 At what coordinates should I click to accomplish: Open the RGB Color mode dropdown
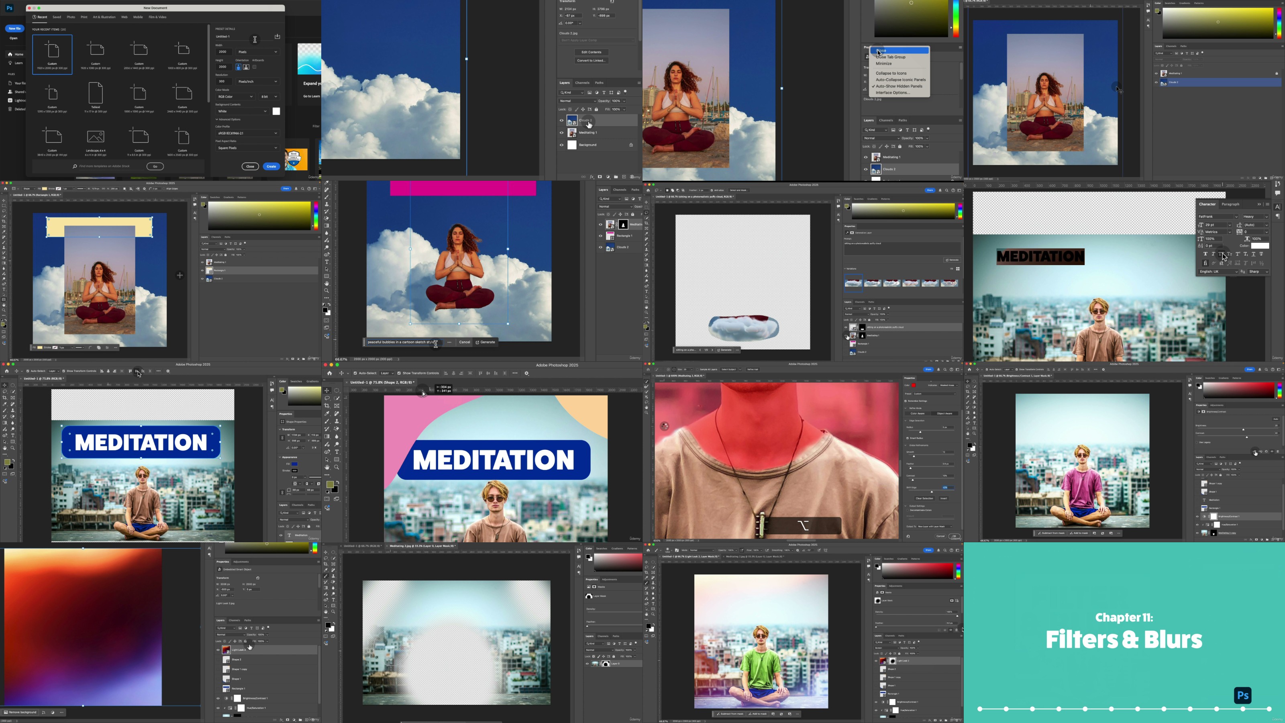pos(235,96)
